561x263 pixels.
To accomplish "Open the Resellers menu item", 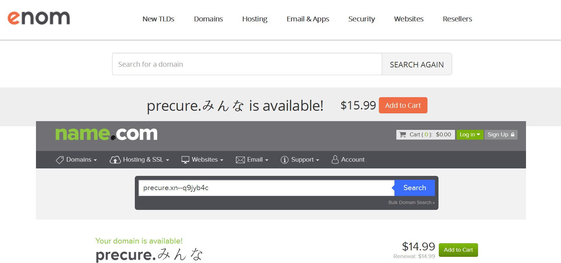I will [x=457, y=19].
